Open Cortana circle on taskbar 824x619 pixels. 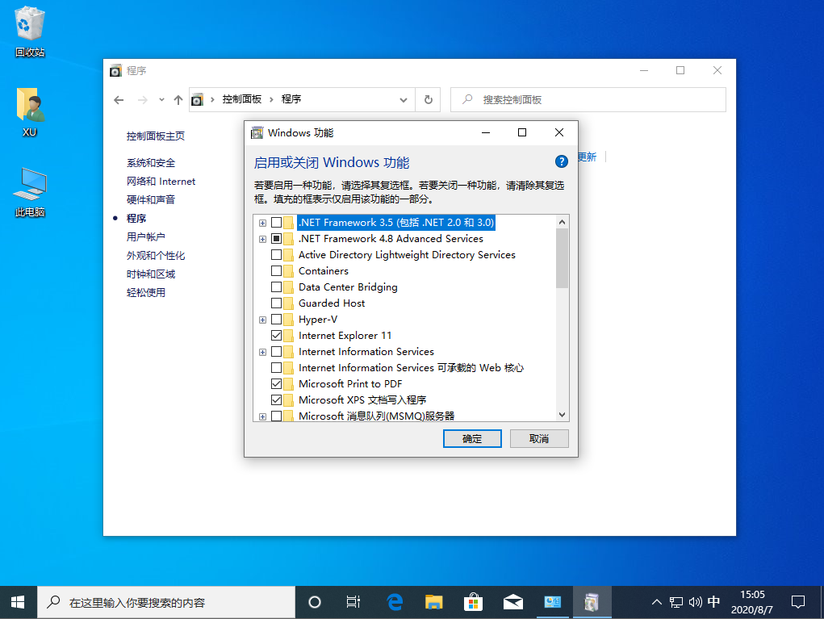314,602
